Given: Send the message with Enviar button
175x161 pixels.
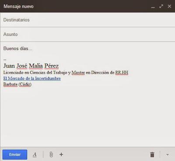Looking at the screenshot, I should click(x=15, y=154).
